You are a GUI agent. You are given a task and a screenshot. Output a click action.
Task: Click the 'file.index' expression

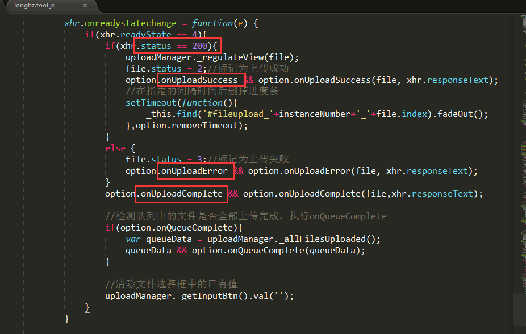pyautogui.click(x=402, y=114)
